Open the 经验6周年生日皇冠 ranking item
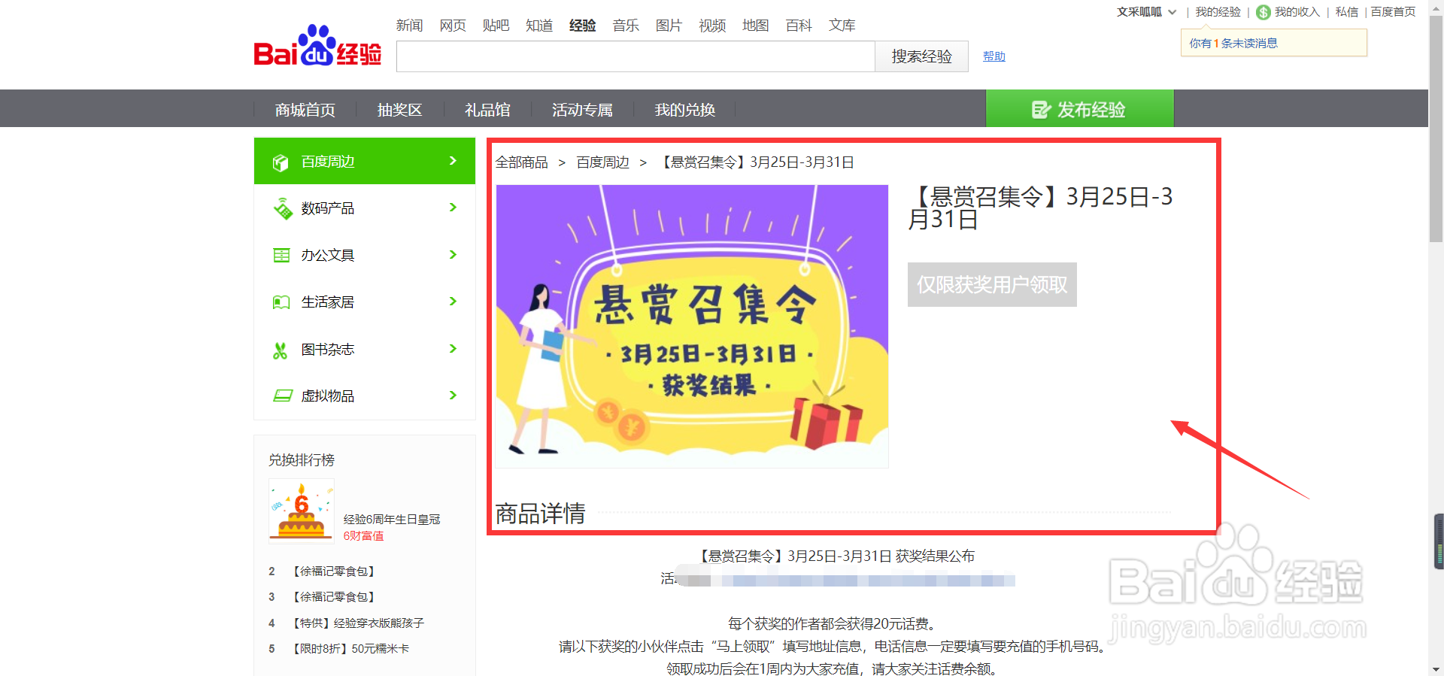This screenshot has height=676, width=1444. (x=392, y=520)
